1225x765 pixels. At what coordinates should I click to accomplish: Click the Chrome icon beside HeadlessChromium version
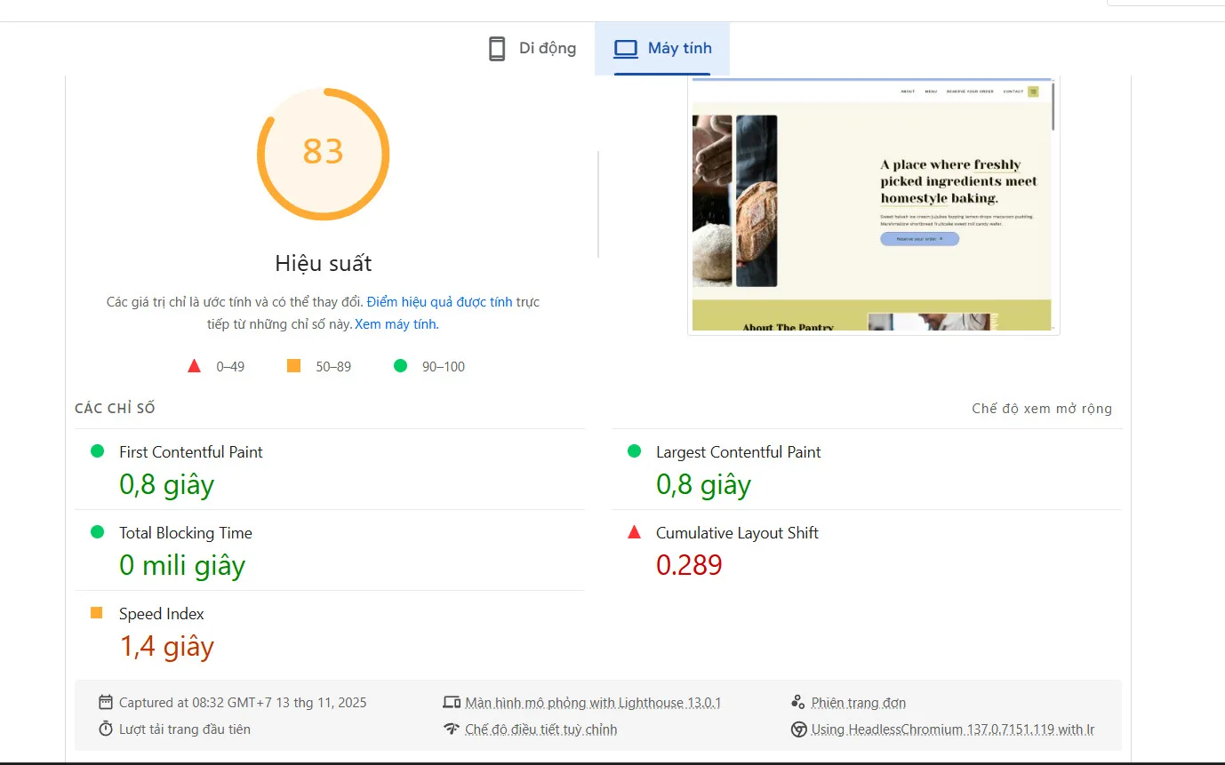[x=798, y=729]
